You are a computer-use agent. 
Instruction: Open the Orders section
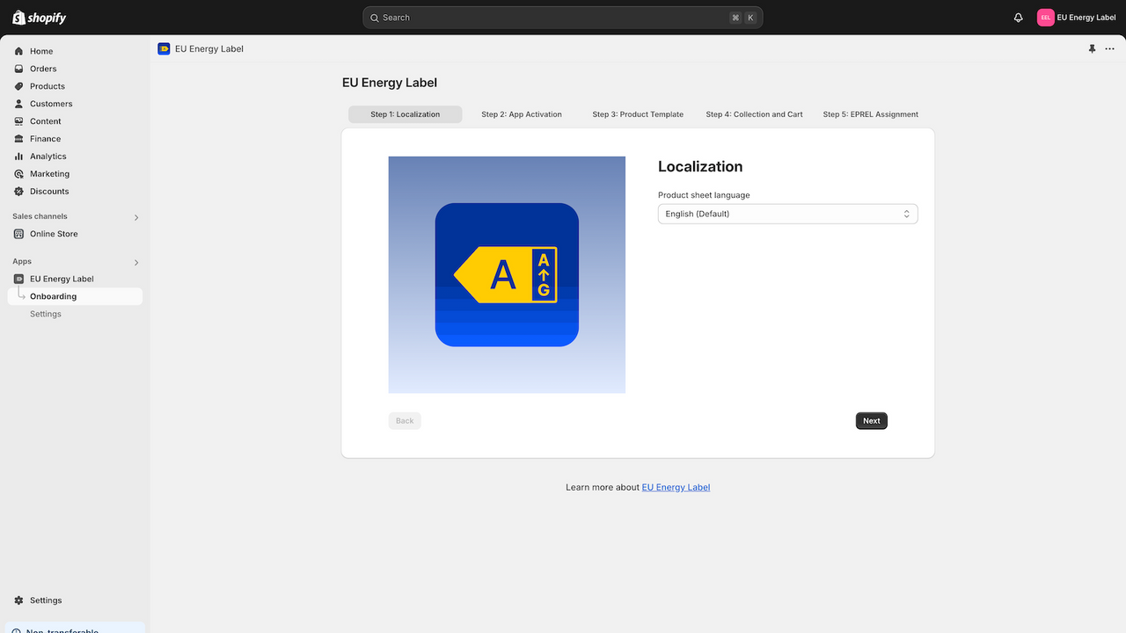pos(45,69)
